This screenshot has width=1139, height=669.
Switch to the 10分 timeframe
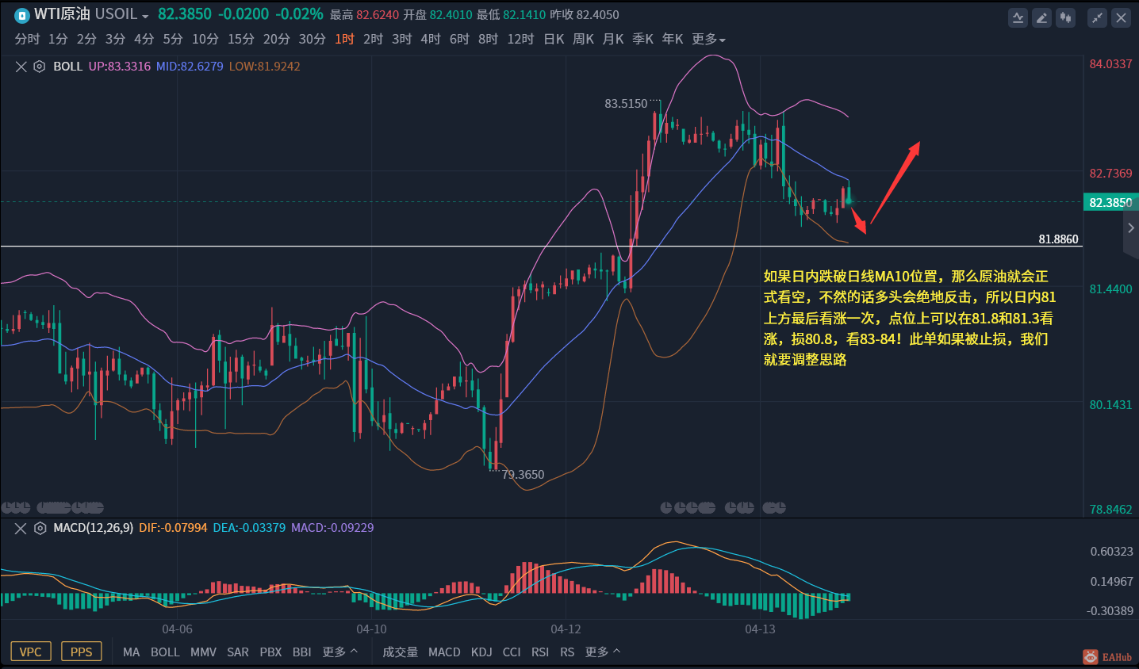[205, 39]
